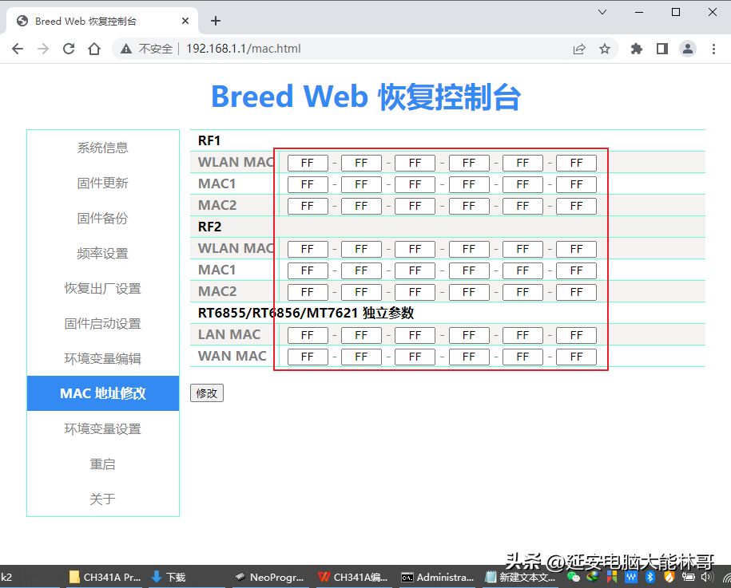Click first byte of RF1 WLAN MAC

click(x=308, y=163)
